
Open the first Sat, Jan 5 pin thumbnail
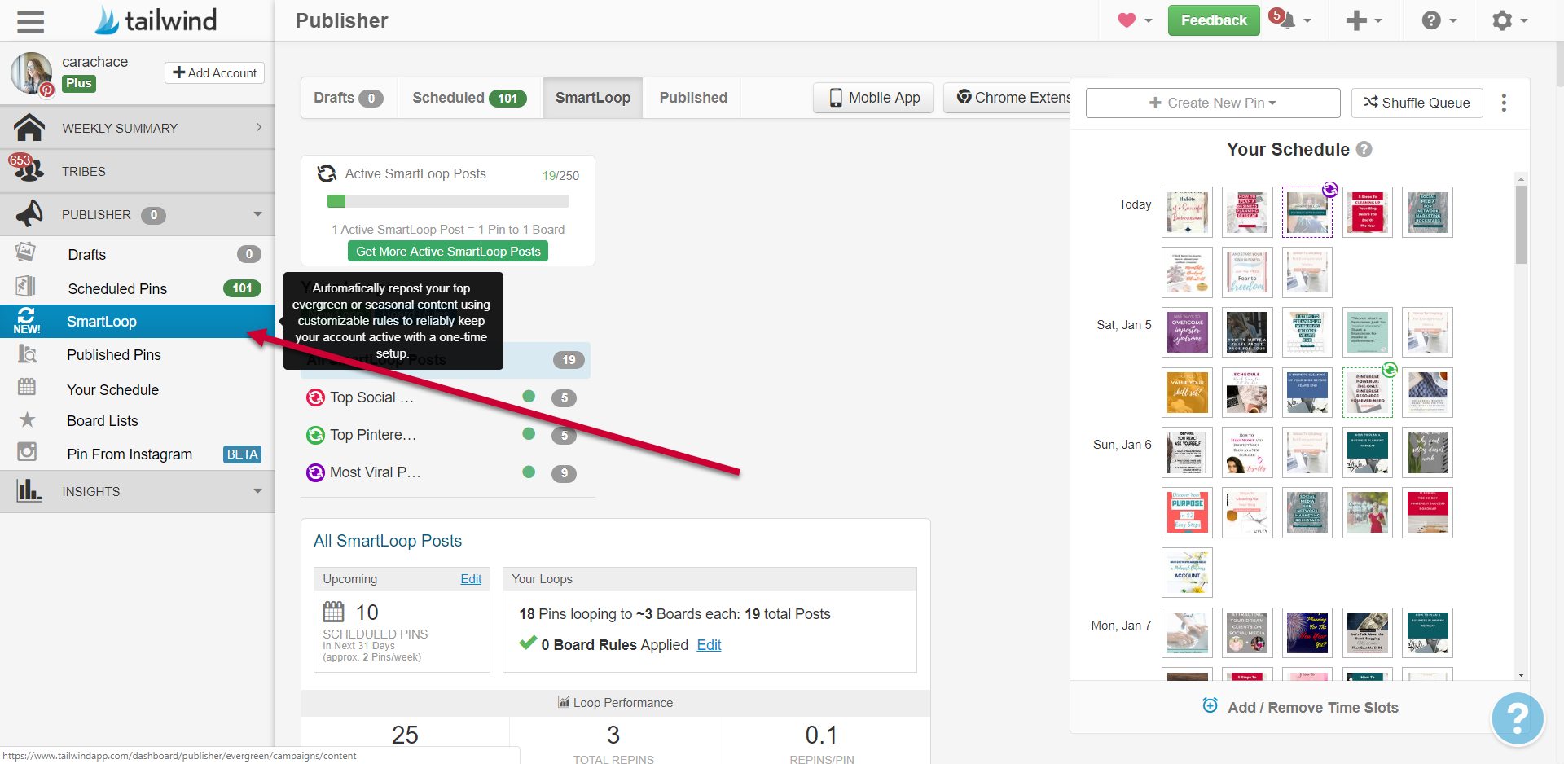click(1187, 332)
